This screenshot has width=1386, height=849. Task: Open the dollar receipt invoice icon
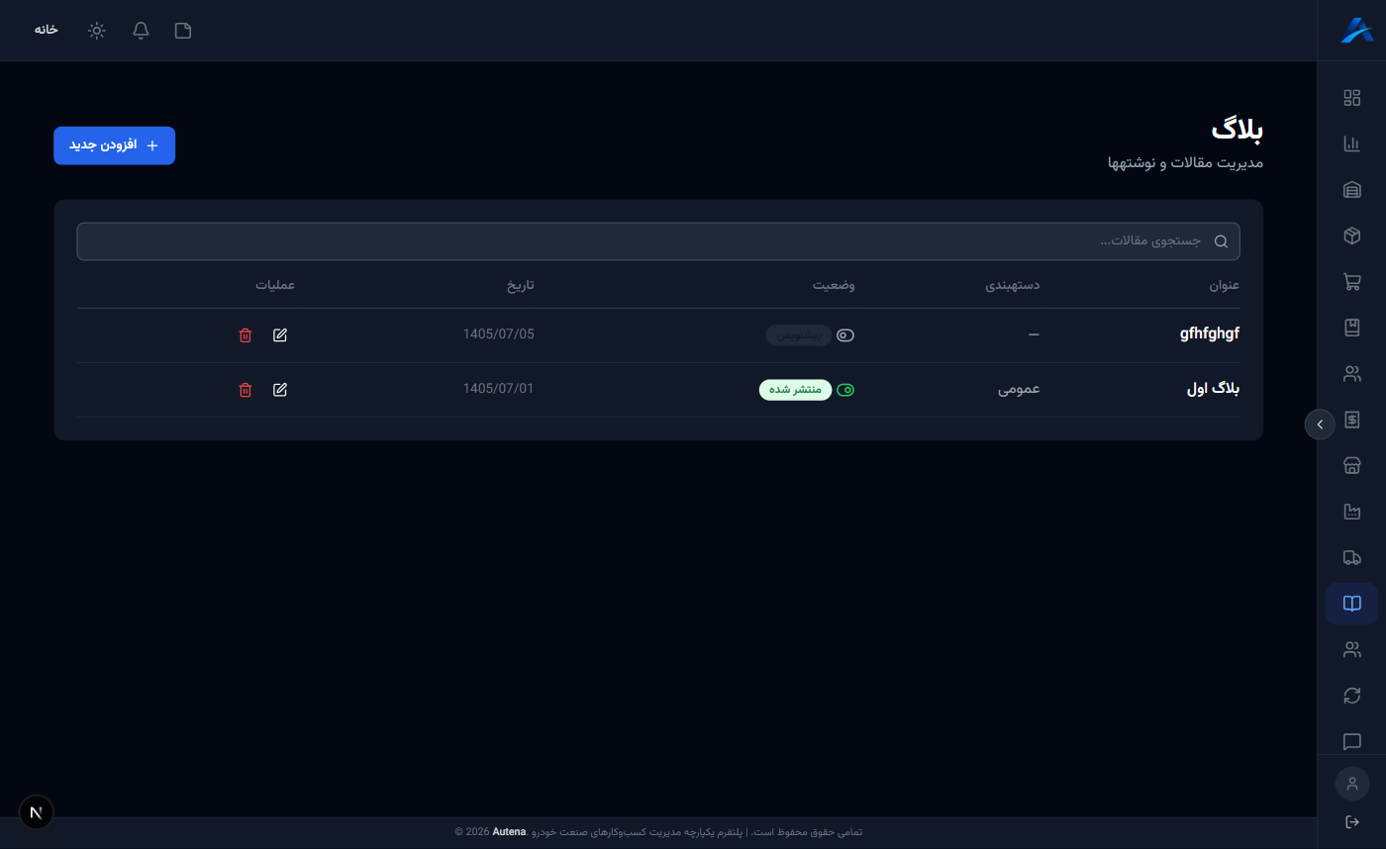point(1351,420)
